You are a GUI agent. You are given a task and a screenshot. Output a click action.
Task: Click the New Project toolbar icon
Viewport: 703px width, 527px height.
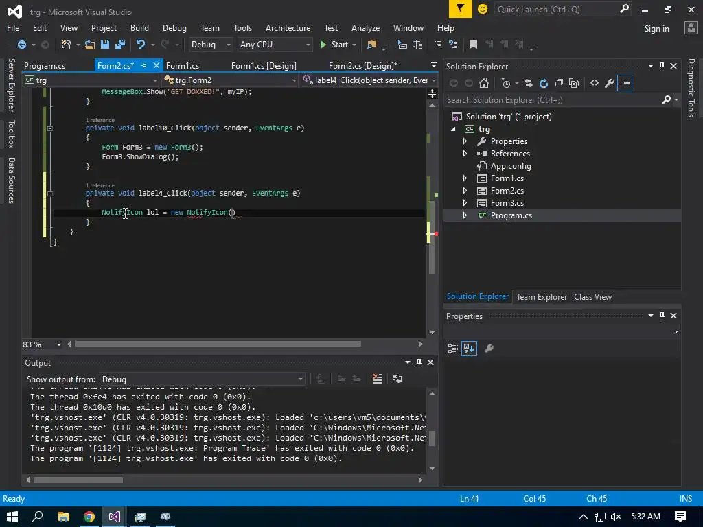point(67,45)
